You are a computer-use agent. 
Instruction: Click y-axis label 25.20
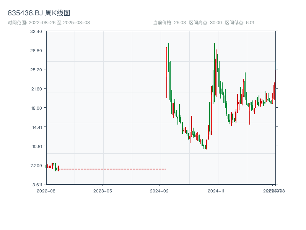pyautogui.click(x=36, y=70)
